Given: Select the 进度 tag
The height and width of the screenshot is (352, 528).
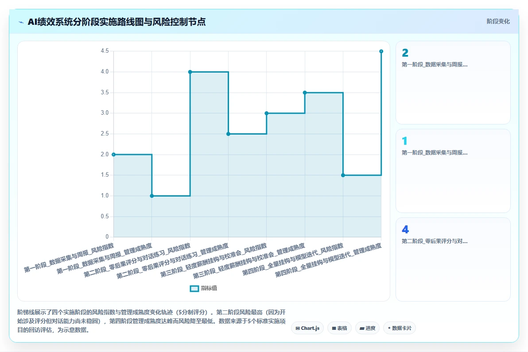Looking at the screenshot, I should (367, 328).
